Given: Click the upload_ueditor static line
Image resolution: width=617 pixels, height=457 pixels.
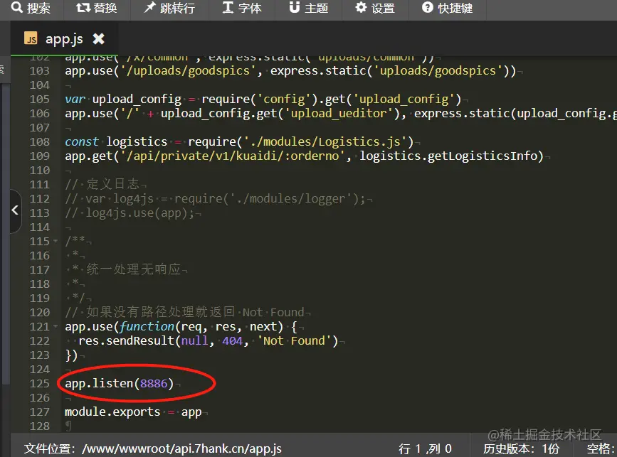Looking at the screenshot, I should (x=341, y=114).
